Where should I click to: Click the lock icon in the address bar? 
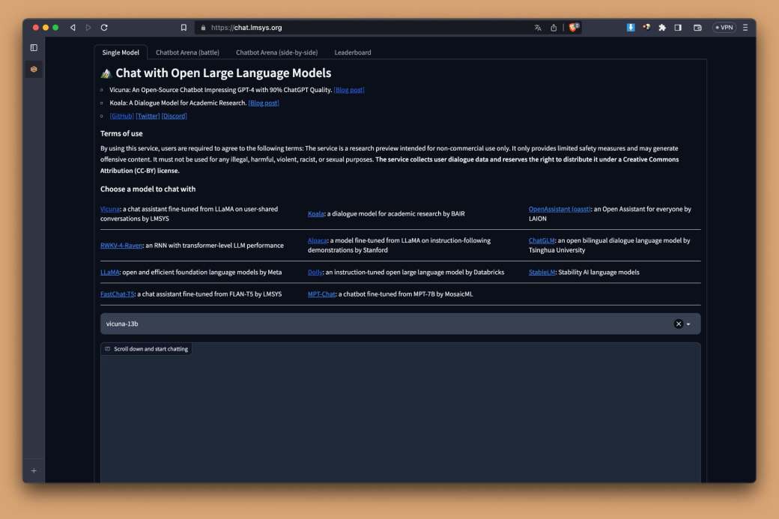tap(203, 28)
